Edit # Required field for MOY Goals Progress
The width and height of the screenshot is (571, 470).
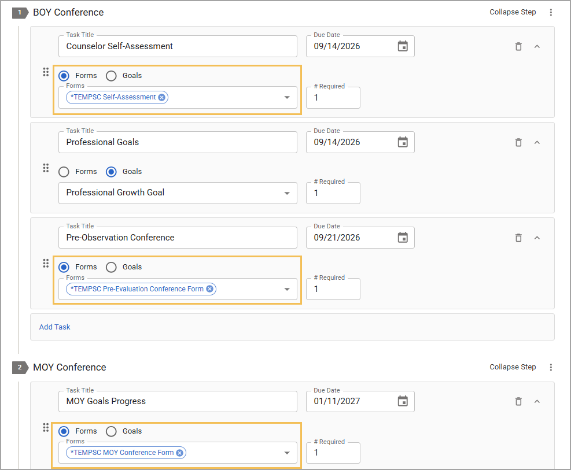pyautogui.click(x=333, y=453)
